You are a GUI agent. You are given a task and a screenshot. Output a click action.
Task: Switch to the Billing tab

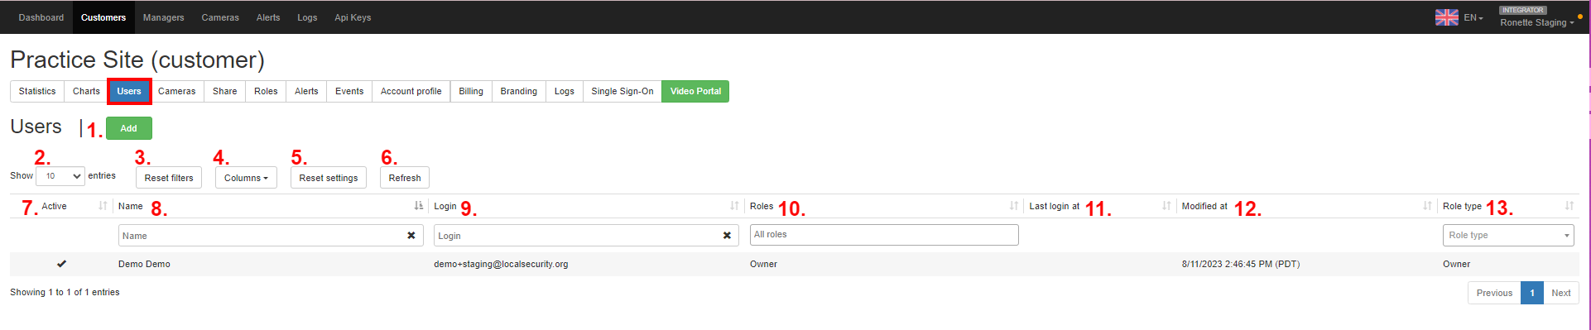pos(471,91)
